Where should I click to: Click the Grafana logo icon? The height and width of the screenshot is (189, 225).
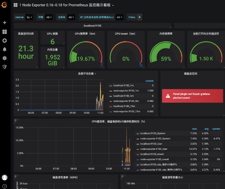click(x=4, y=5)
